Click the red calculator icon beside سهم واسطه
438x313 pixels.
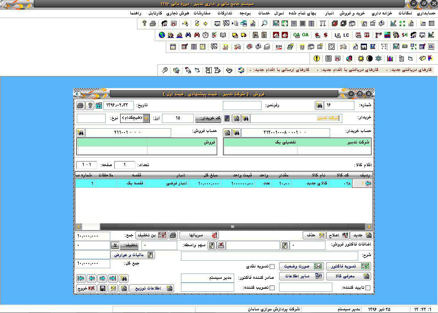tap(221, 245)
